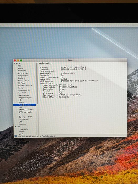Viewport: 138px width, 184px height.
Task: Select Lokalizacje under Sieć
Action: tap(23, 129)
